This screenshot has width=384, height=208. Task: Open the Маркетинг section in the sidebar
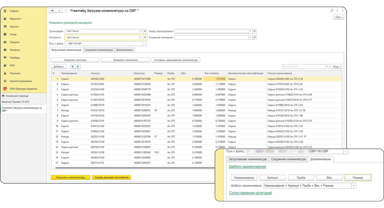15,19
